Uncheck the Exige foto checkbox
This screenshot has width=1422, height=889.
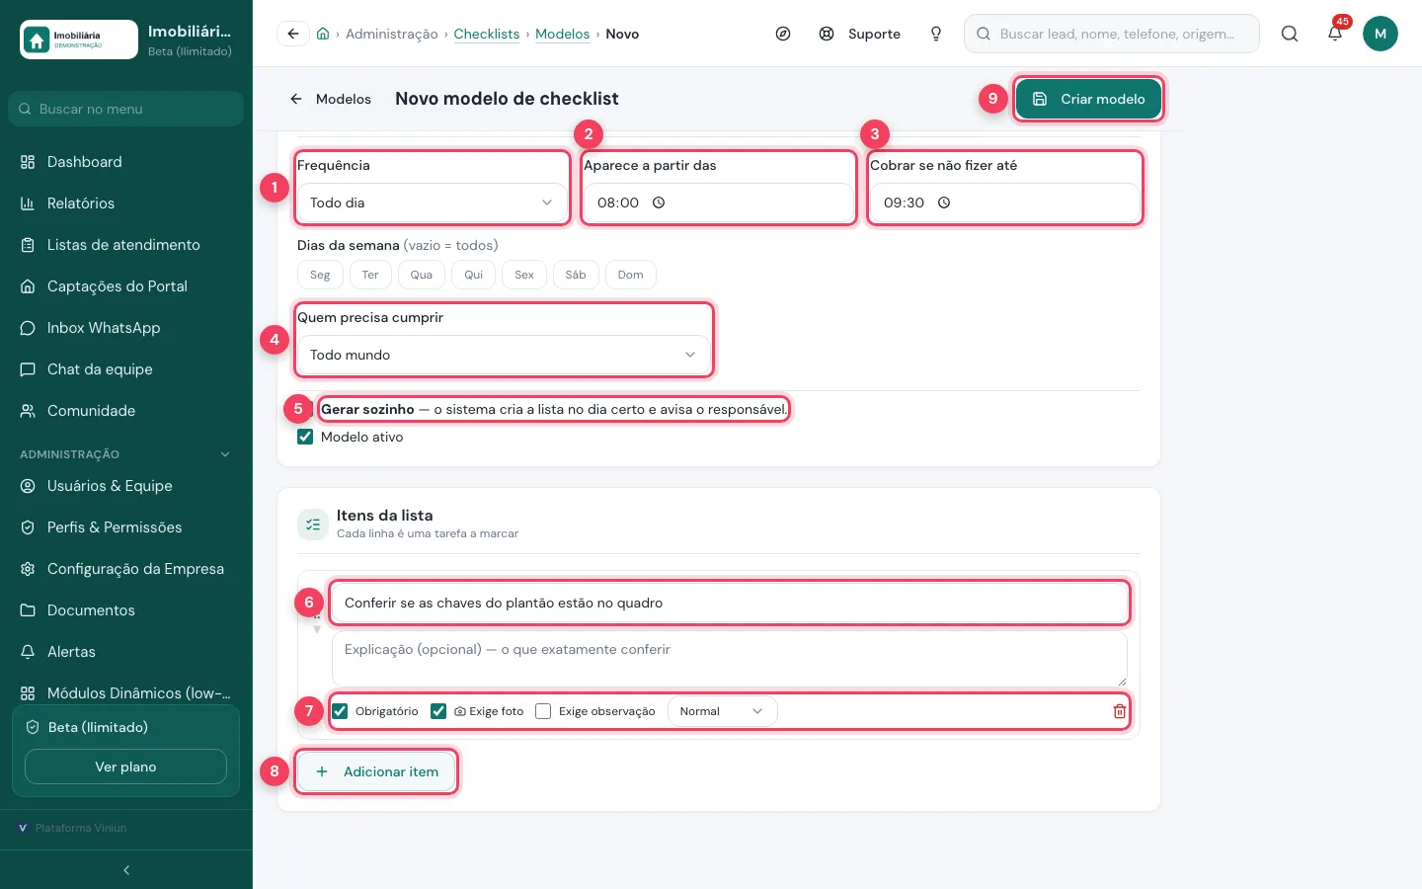[x=438, y=711]
